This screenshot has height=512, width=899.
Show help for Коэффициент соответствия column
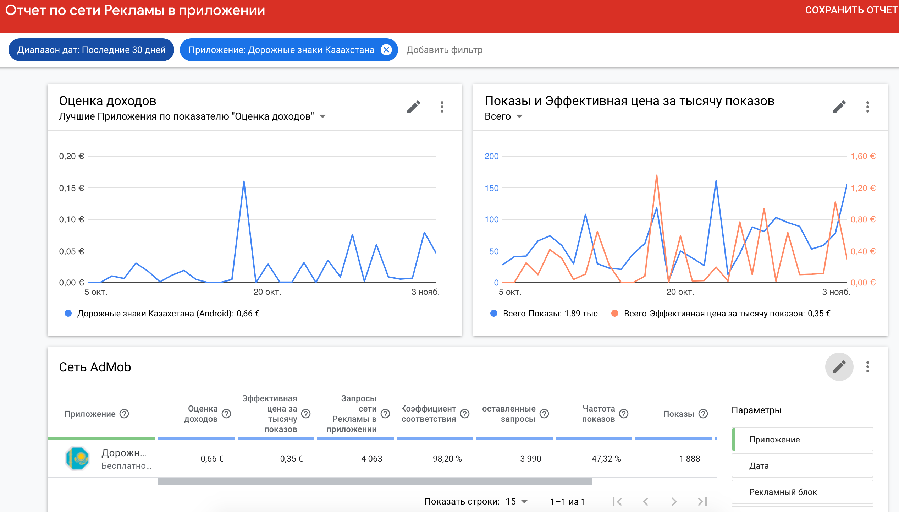pyautogui.click(x=465, y=414)
